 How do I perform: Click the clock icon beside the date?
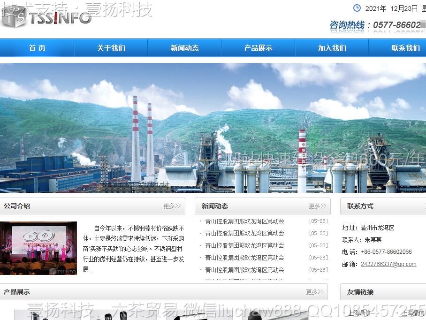tap(357, 8)
